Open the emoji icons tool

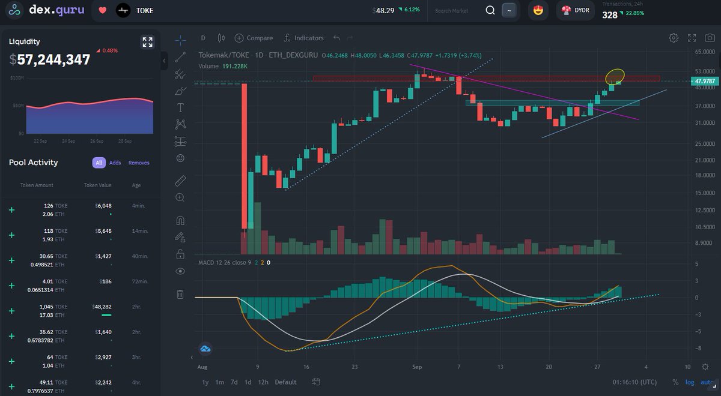180,158
